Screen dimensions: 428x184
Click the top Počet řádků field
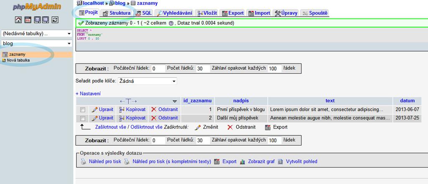(x=203, y=69)
